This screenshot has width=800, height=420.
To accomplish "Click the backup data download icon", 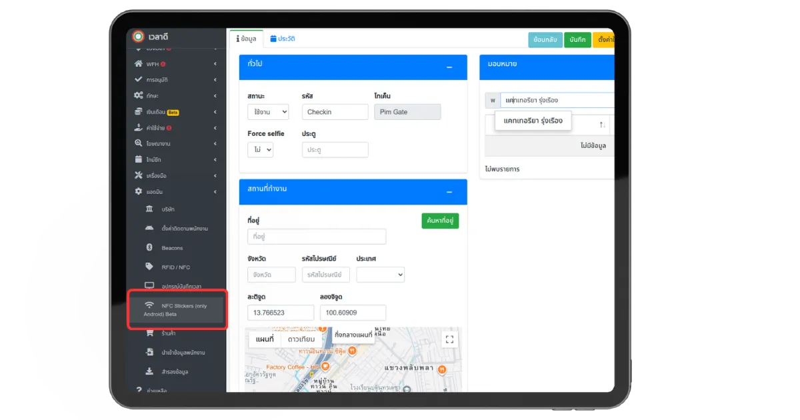I will tap(149, 371).
